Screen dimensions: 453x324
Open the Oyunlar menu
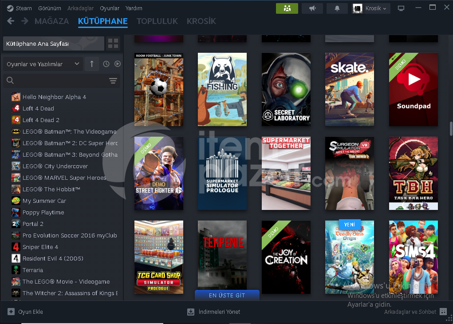pos(110,8)
